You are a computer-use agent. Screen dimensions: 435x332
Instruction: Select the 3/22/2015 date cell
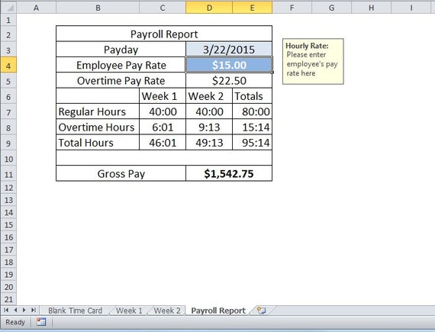tap(229, 50)
